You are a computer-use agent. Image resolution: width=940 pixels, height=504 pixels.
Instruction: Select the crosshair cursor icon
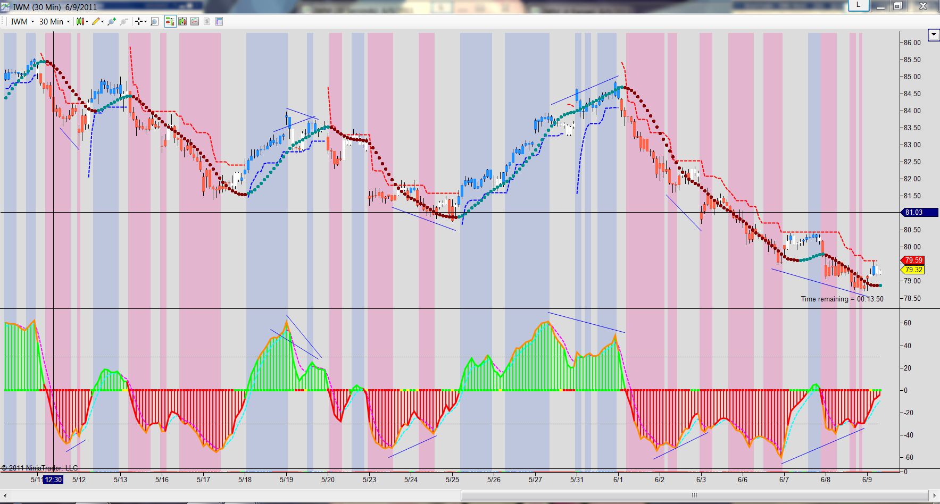(x=138, y=21)
